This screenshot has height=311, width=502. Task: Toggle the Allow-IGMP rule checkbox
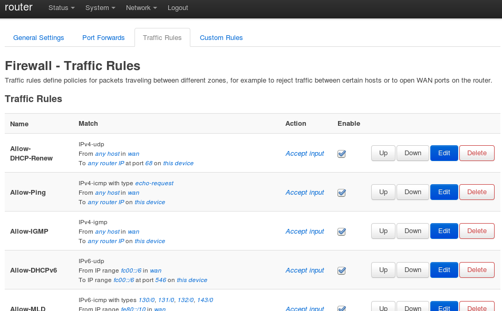pyautogui.click(x=342, y=232)
